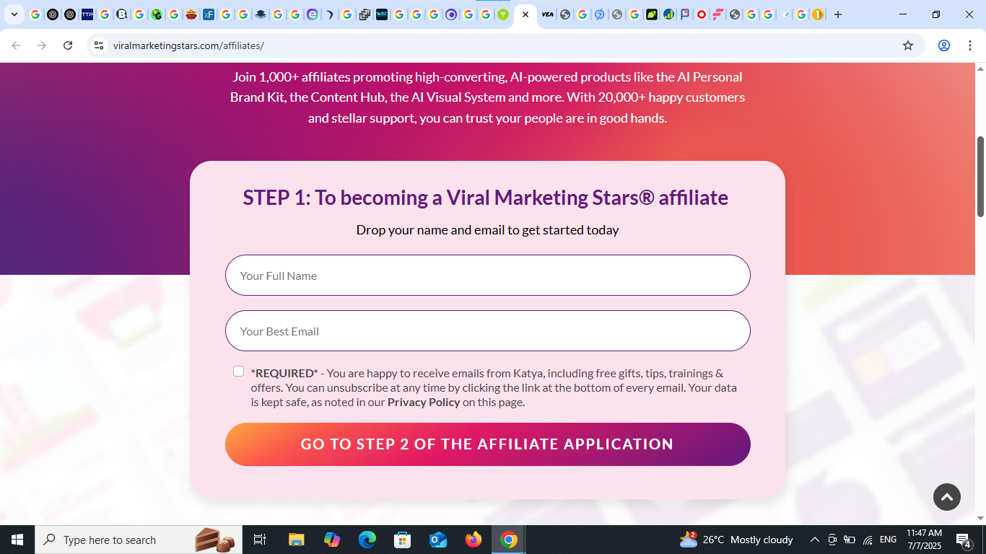Tick the REQUIRED email consent checkbox
986x554 pixels.
[x=238, y=371]
